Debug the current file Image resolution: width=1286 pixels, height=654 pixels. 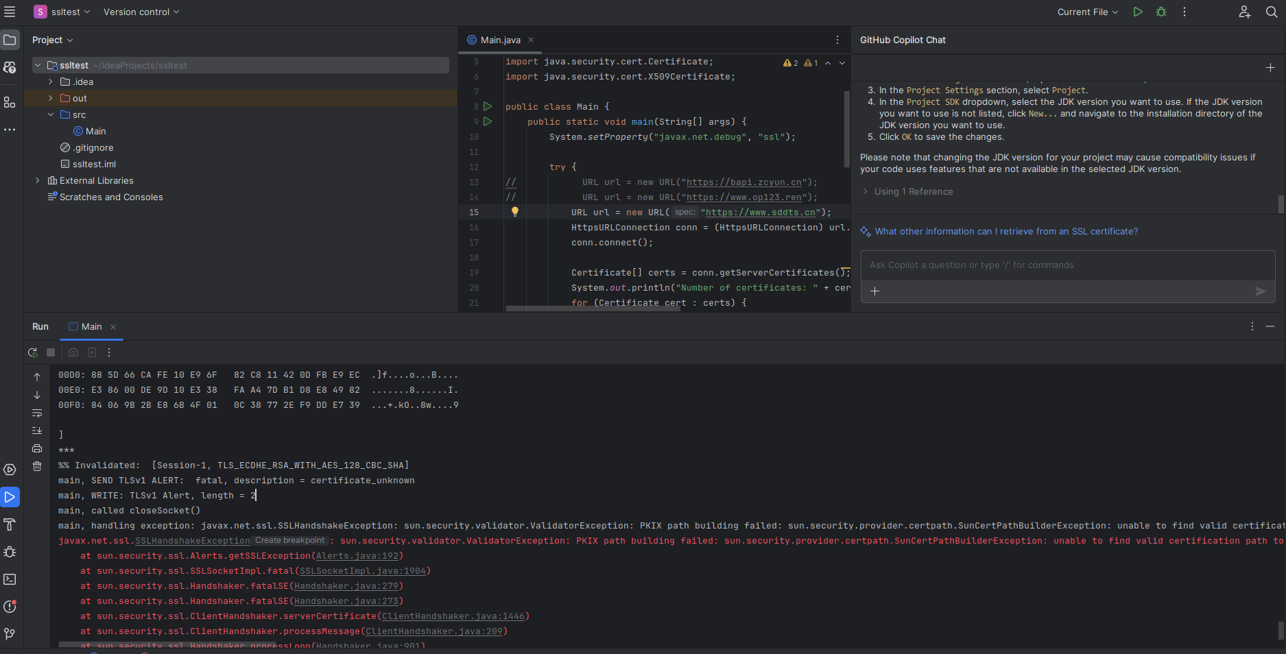[x=1161, y=12]
